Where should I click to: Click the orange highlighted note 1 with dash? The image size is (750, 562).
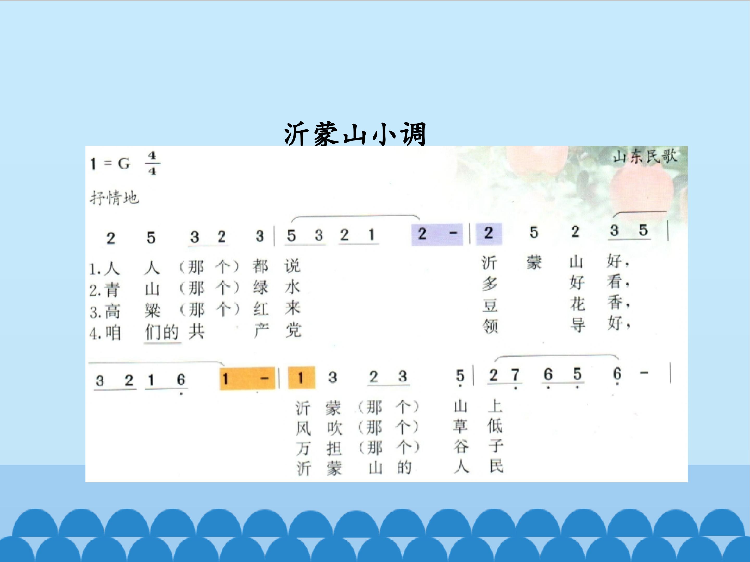pos(247,378)
